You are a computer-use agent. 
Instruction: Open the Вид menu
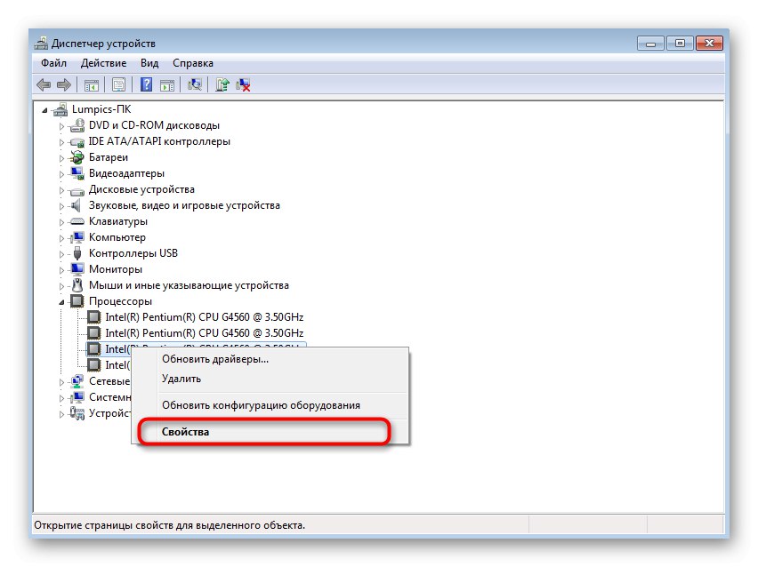(149, 63)
